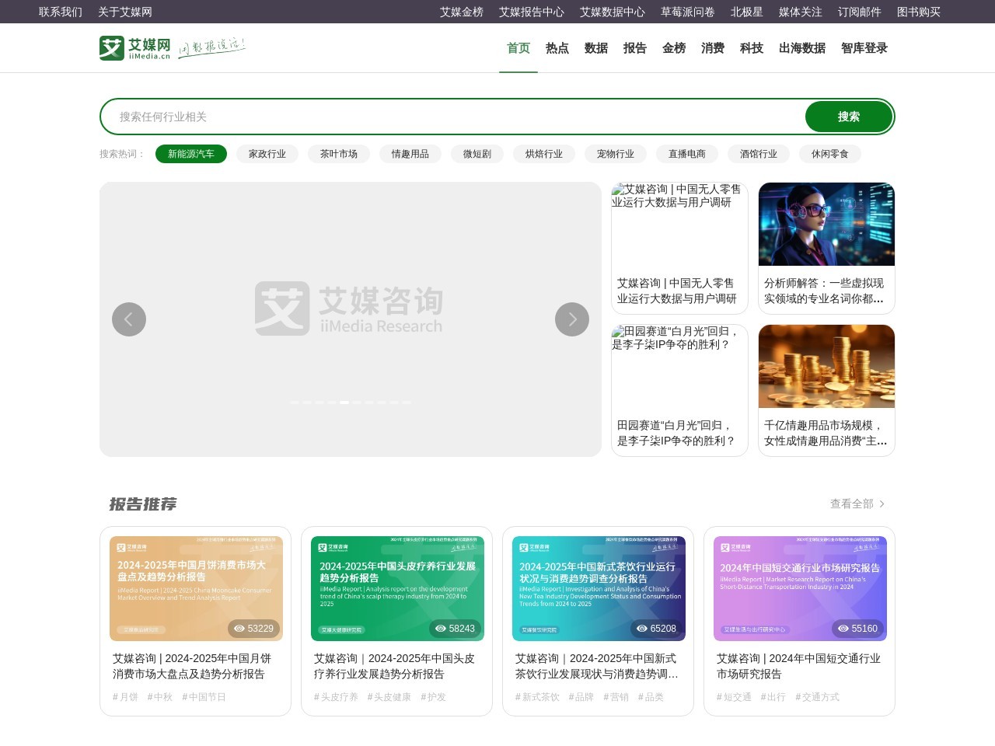Open the 出海数据 navigation tab
The width and height of the screenshot is (995, 746).
[x=802, y=48]
